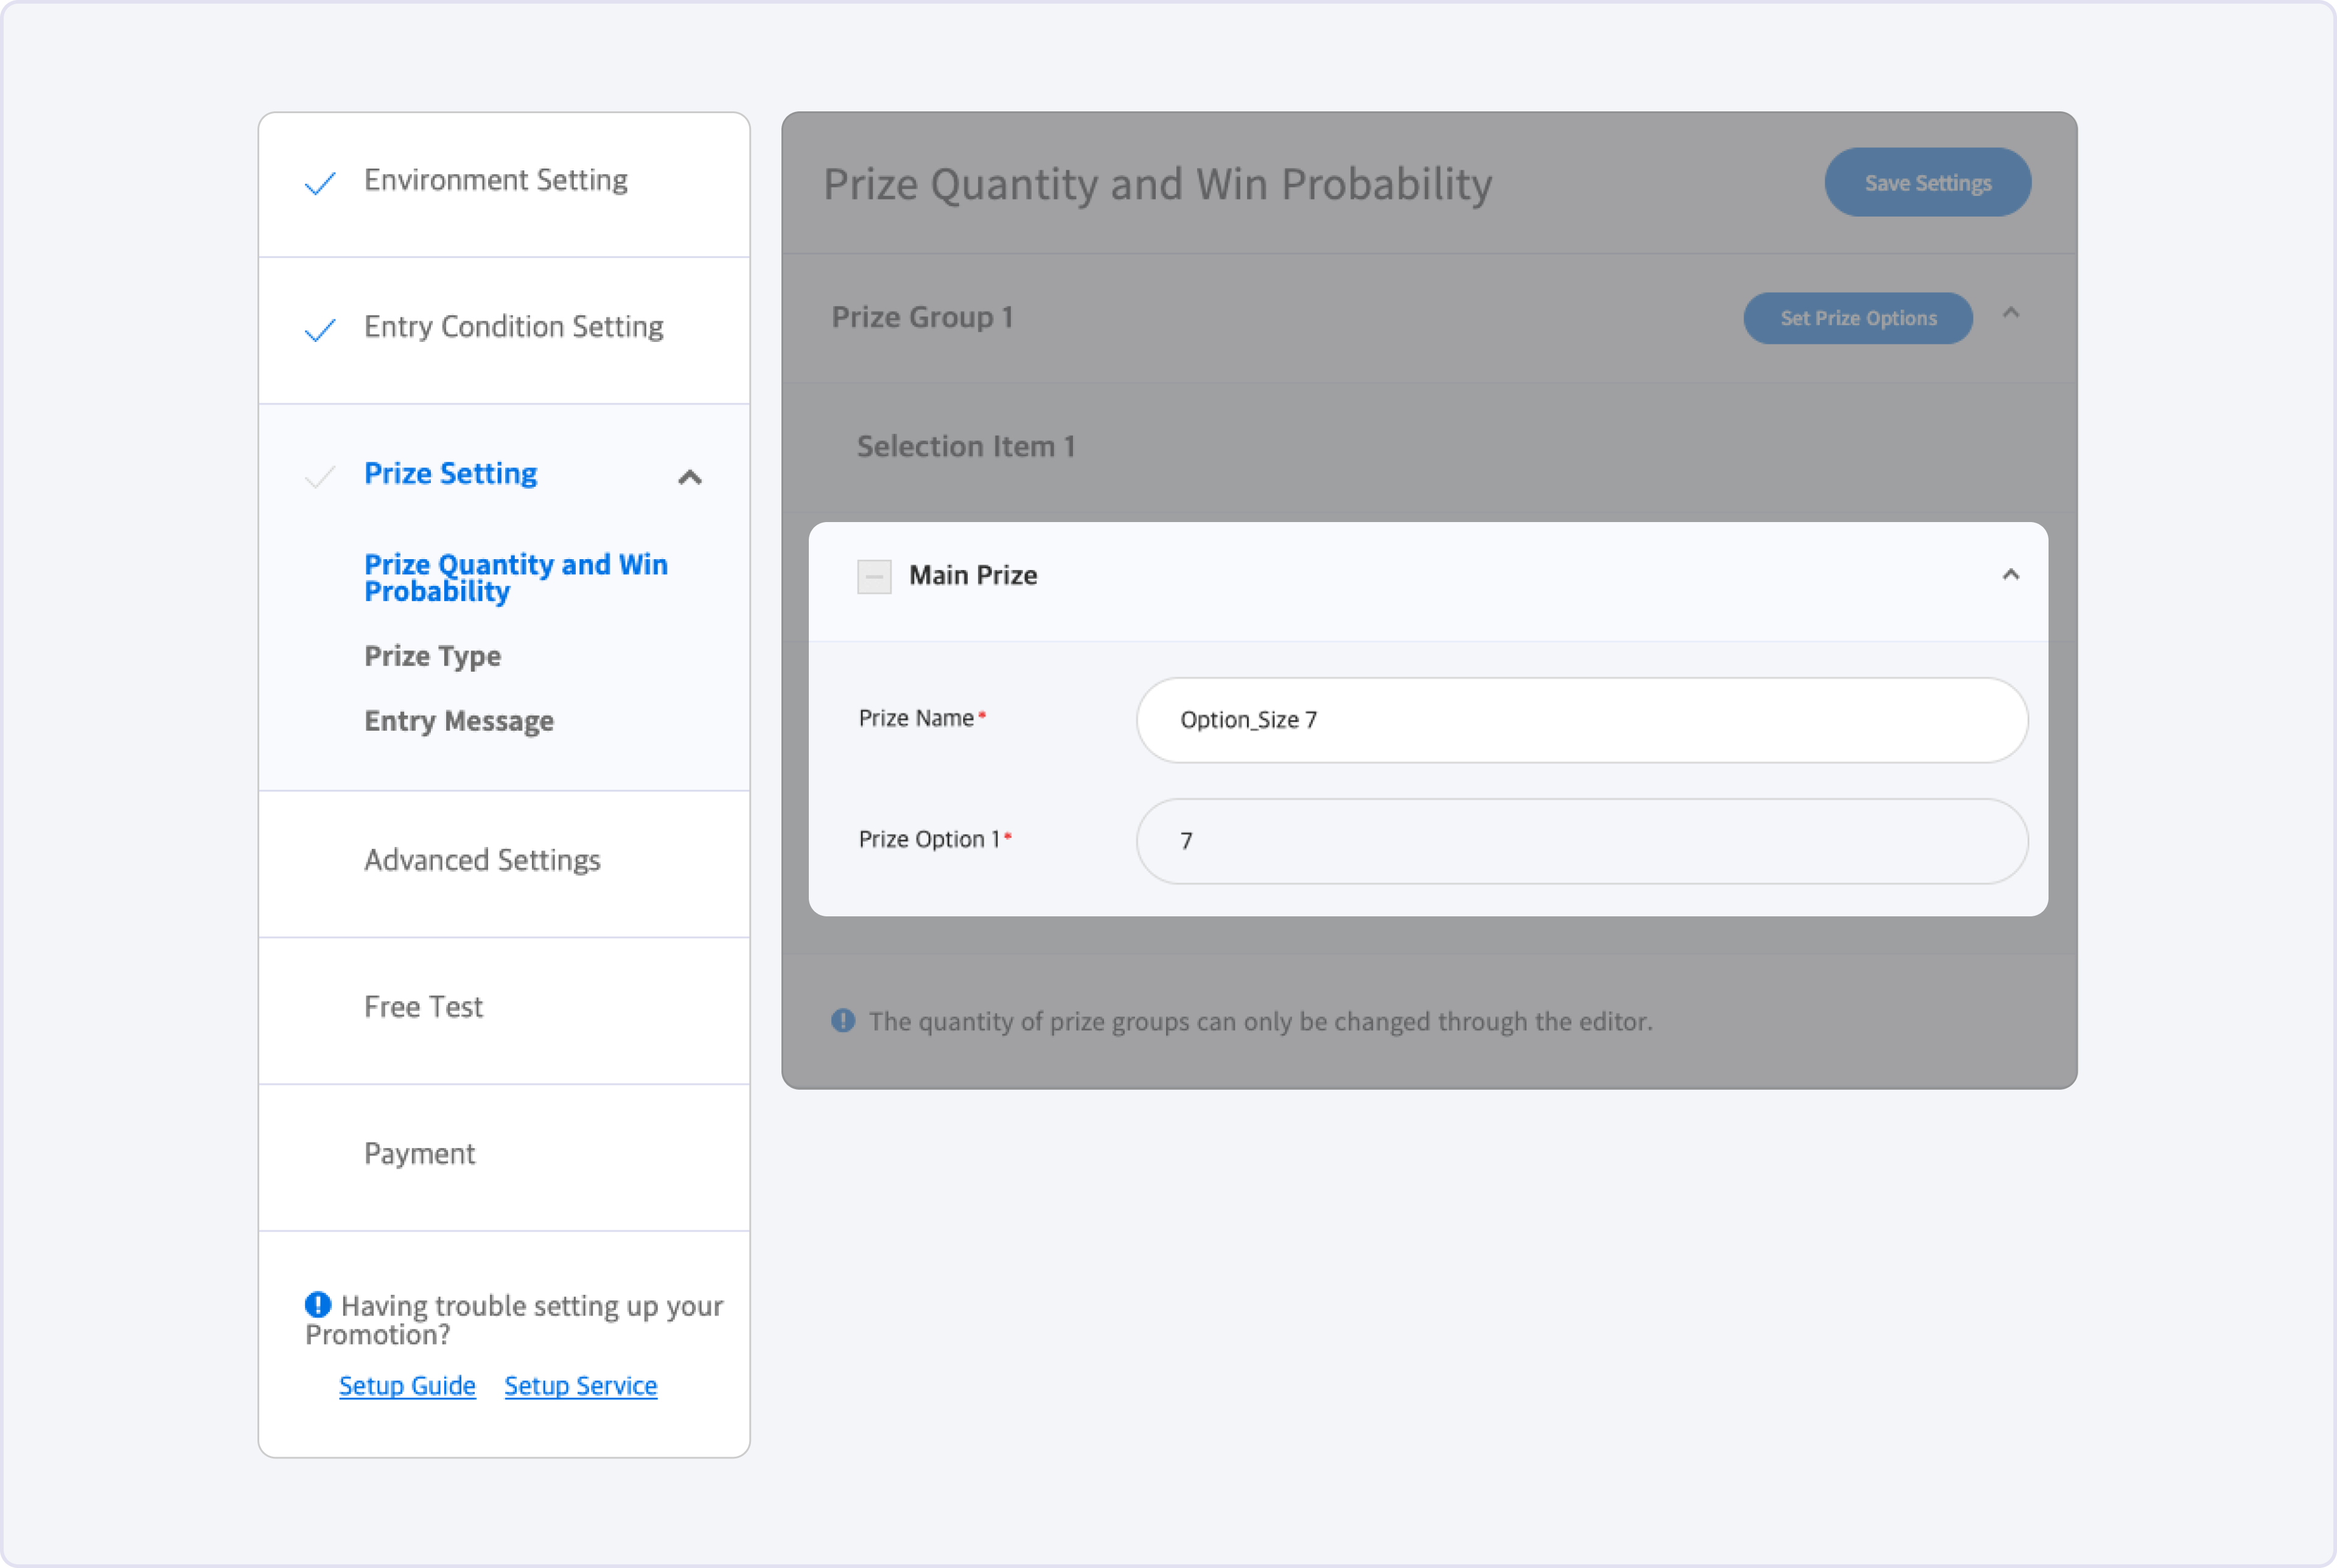Image resolution: width=2337 pixels, height=1568 pixels.
Task: Open the Payment section
Action: pyautogui.click(x=419, y=1154)
